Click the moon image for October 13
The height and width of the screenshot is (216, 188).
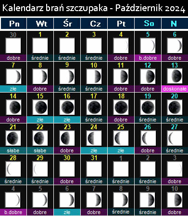click(175, 76)
